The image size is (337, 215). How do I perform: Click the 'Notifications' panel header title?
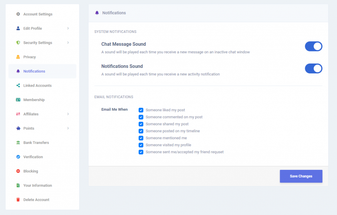[x=114, y=13]
